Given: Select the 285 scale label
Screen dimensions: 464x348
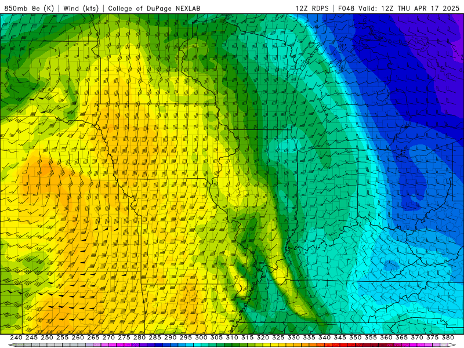Looking at the screenshot, I should (x=155, y=338).
